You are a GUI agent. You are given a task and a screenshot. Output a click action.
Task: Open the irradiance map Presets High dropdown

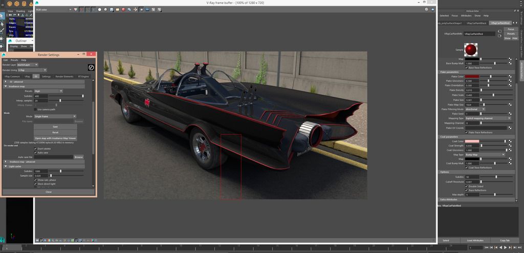(49, 91)
